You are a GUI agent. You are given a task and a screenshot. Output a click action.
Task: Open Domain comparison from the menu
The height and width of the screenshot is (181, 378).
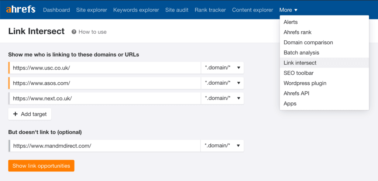(324, 42)
